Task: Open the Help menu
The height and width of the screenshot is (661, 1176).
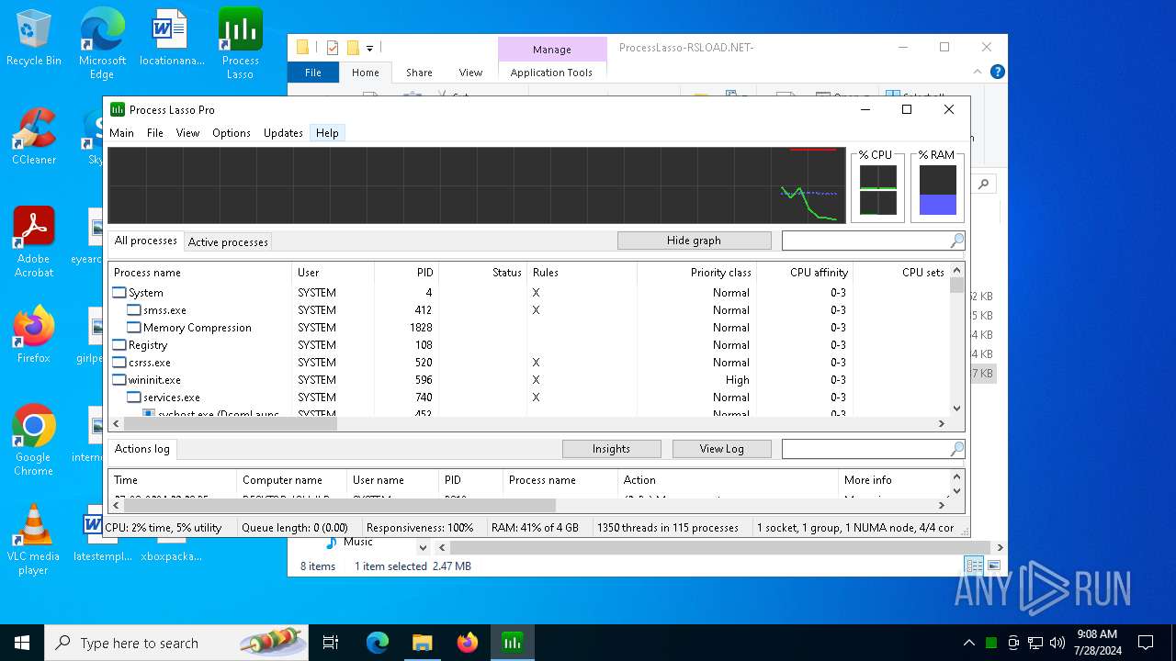Action: pos(327,133)
